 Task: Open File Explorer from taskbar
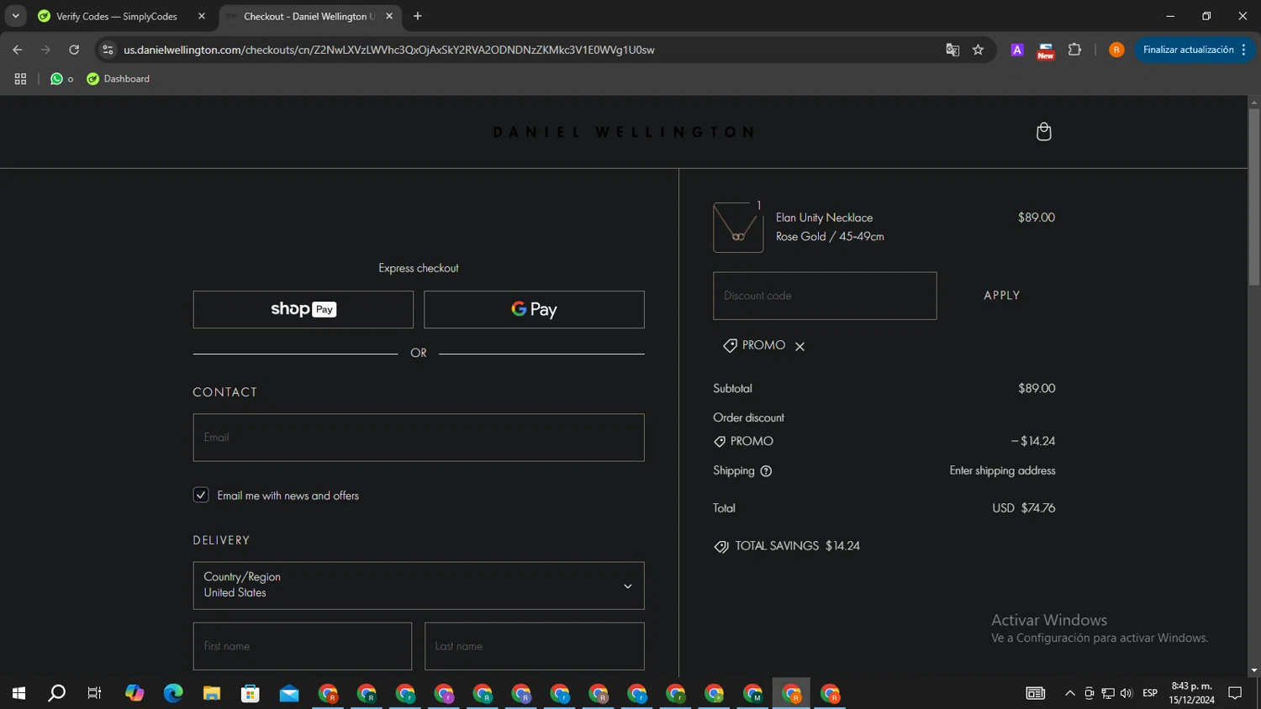pos(212,693)
